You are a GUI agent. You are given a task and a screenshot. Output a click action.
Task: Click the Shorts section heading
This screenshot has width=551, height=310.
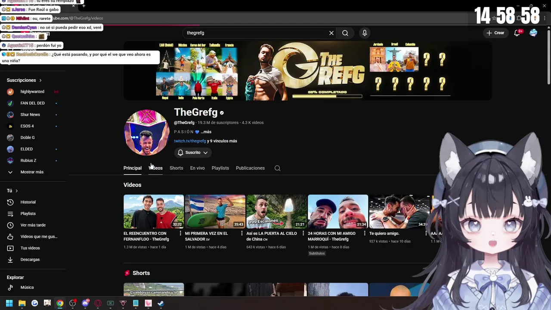click(x=141, y=273)
